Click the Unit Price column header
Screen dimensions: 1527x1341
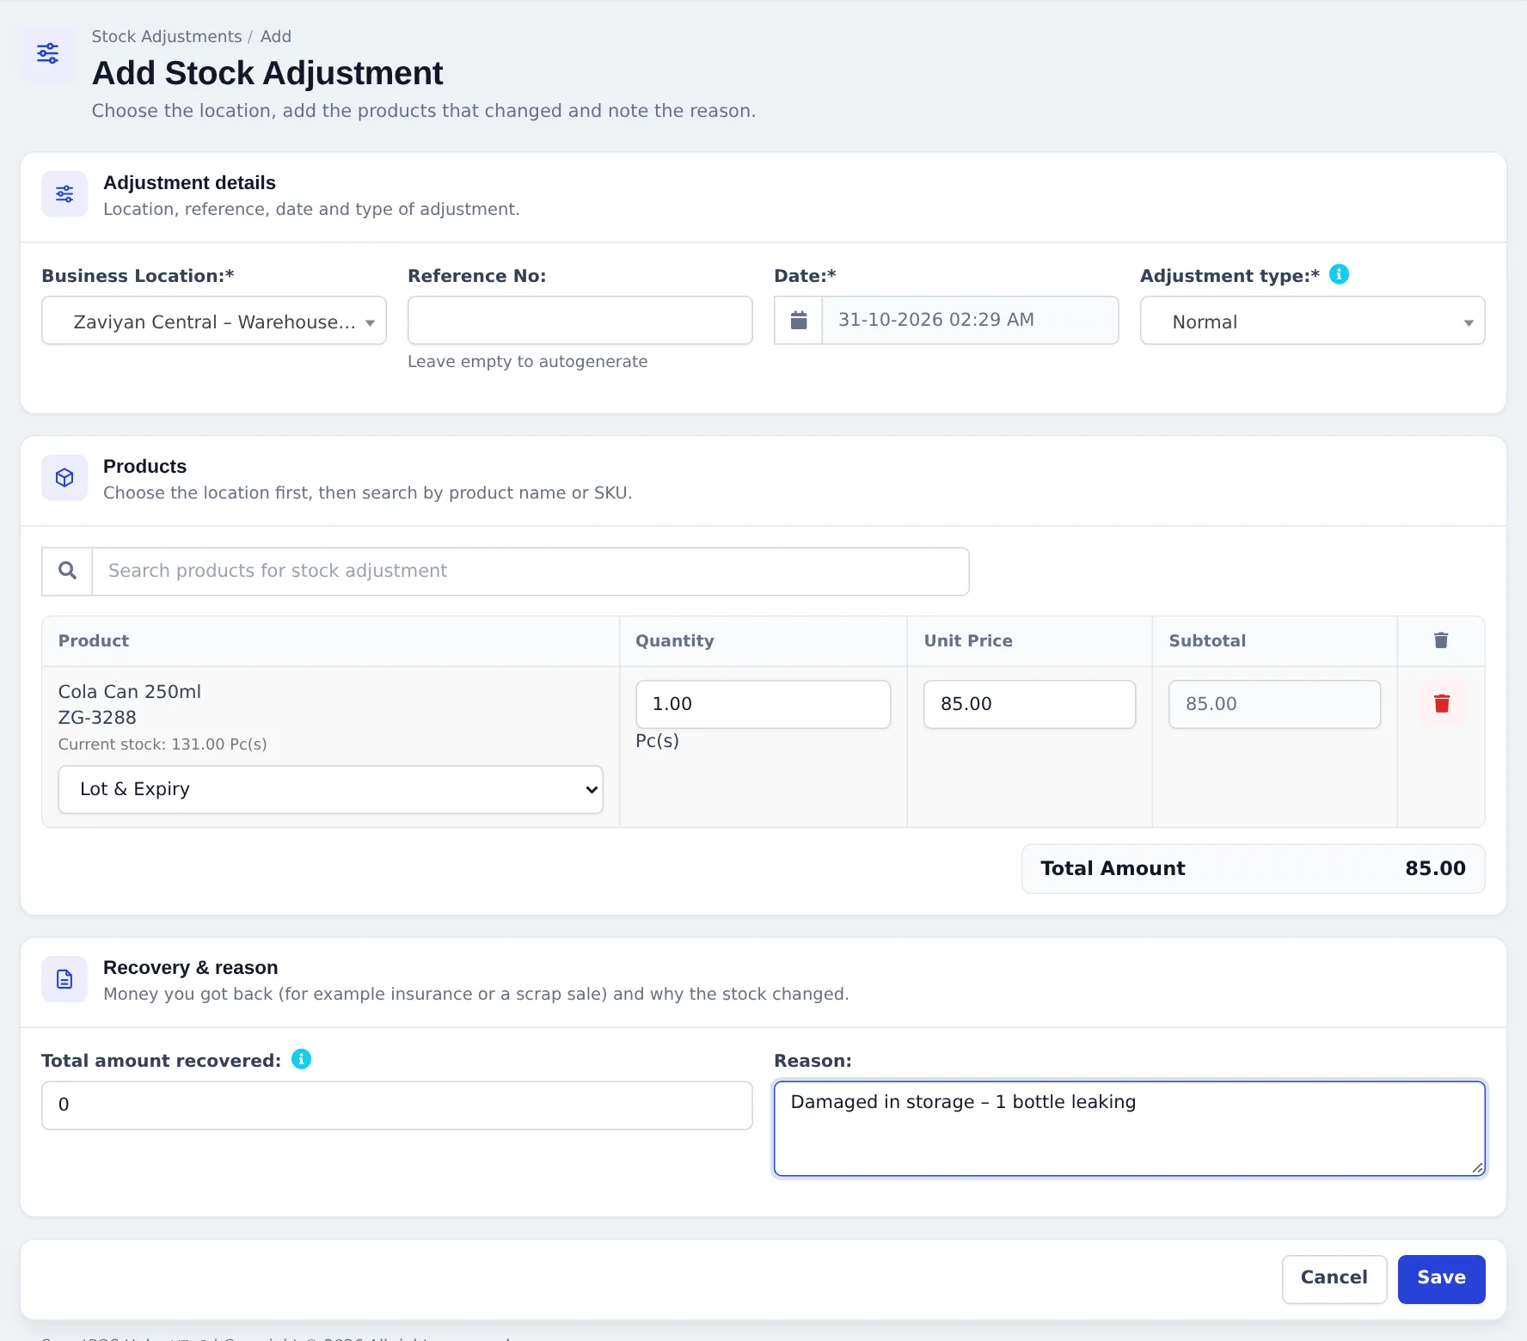click(x=968, y=640)
